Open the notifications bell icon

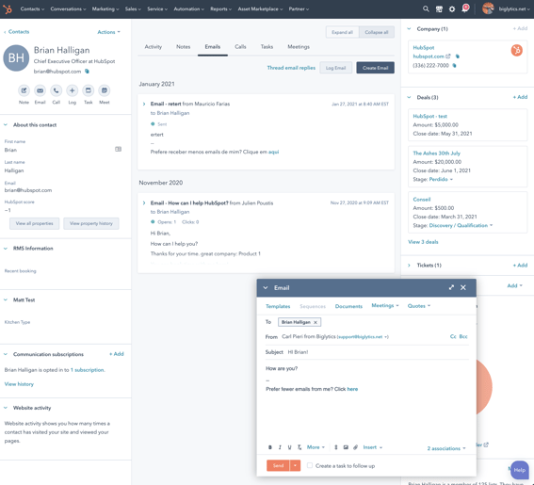click(x=465, y=8)
